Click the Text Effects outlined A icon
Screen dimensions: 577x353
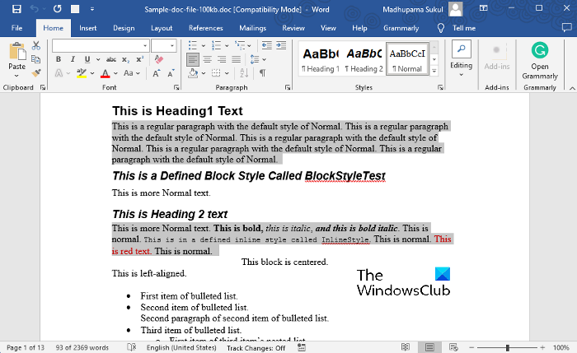(59, 73)
